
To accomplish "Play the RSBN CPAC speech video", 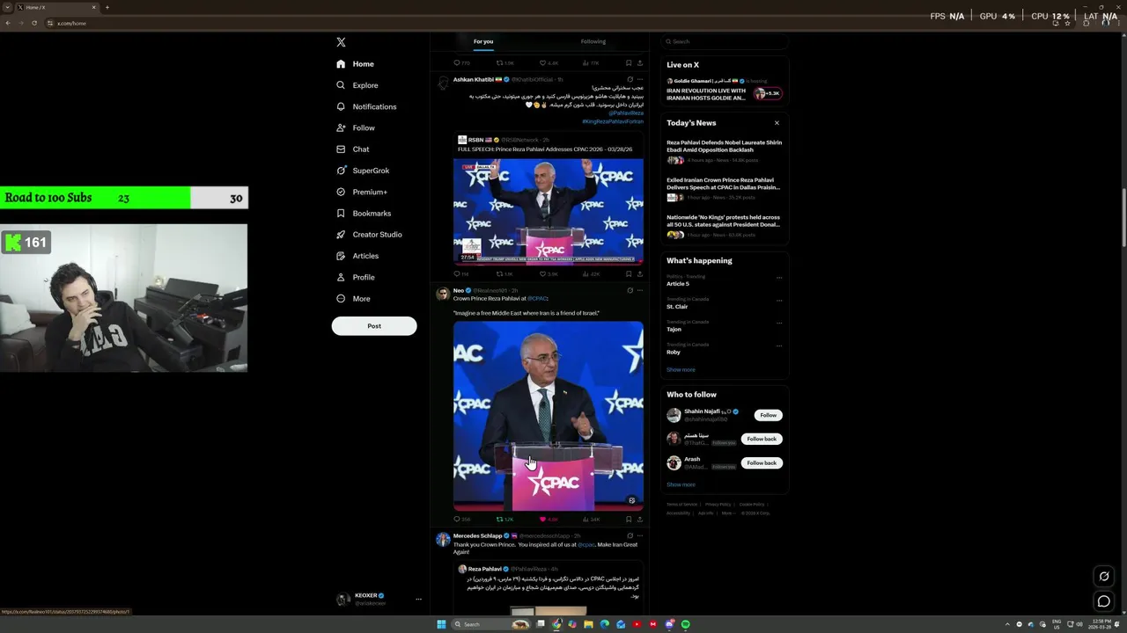I will coord(549,211).
